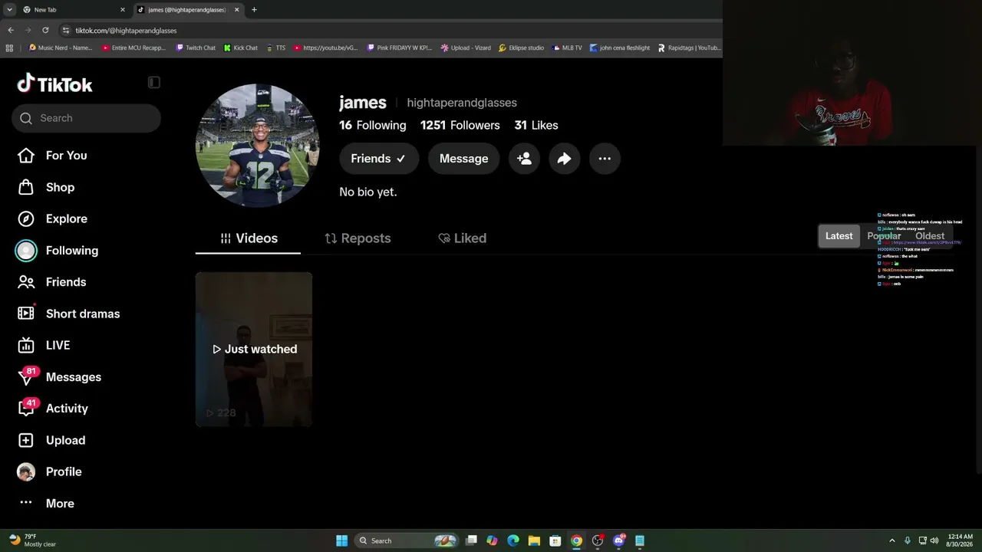Screen dimensions: 982x552
Task: Share this profile via arrow icon
Action: [564, 159]
